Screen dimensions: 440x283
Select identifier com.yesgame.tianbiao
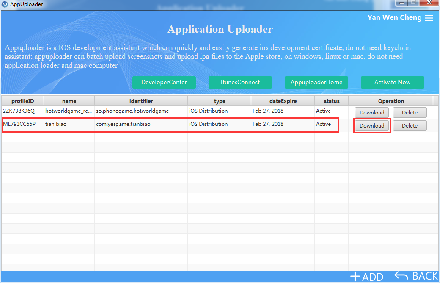123,124
